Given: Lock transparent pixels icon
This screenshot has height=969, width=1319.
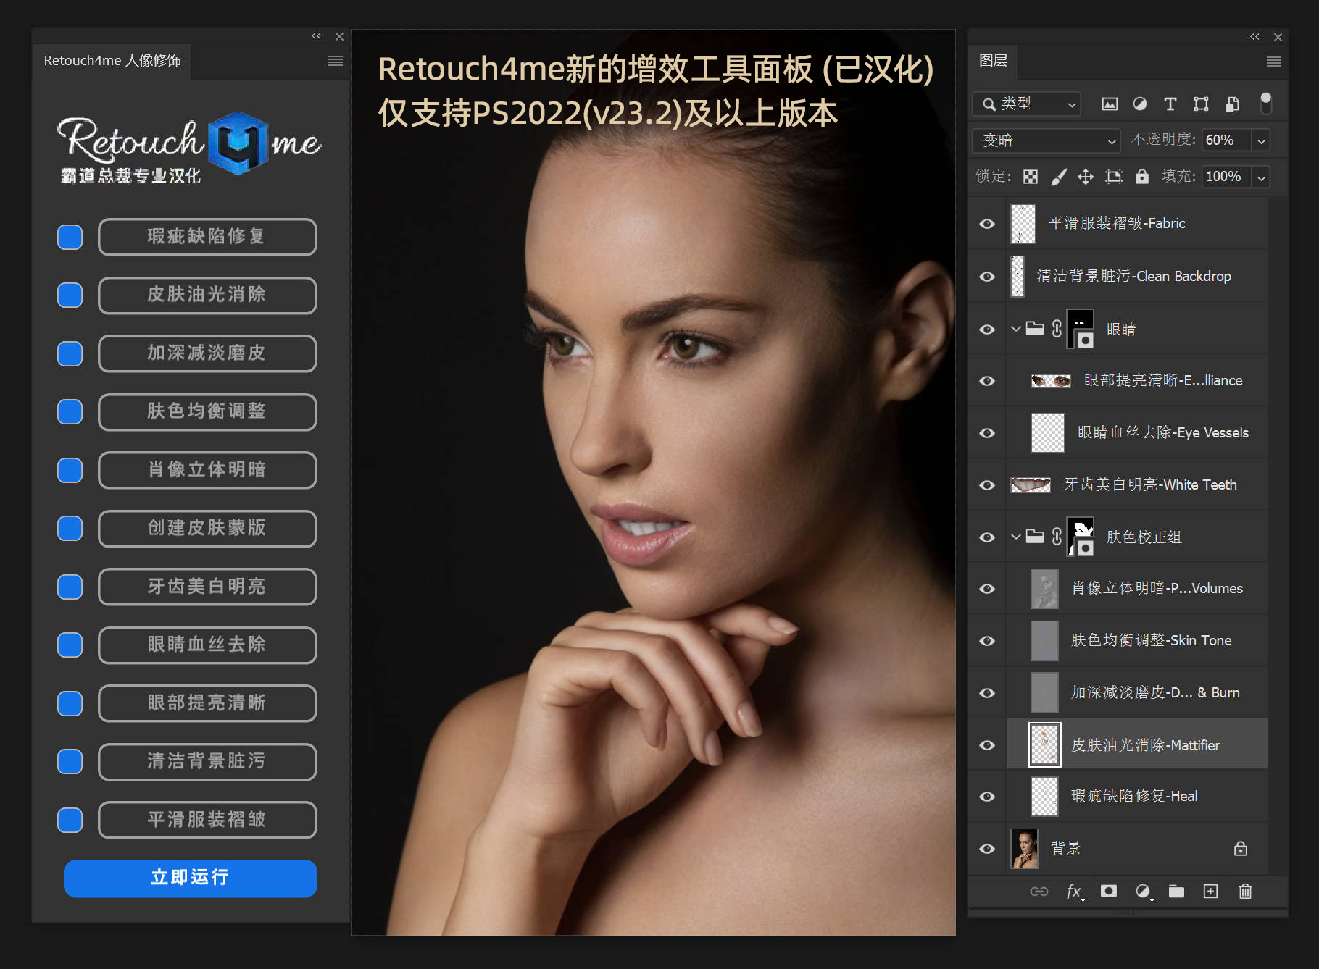Looking at the screenshot, I should (x=1031, y=177).
